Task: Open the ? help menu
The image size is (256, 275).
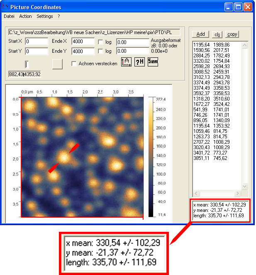Action: click(59, 16)
